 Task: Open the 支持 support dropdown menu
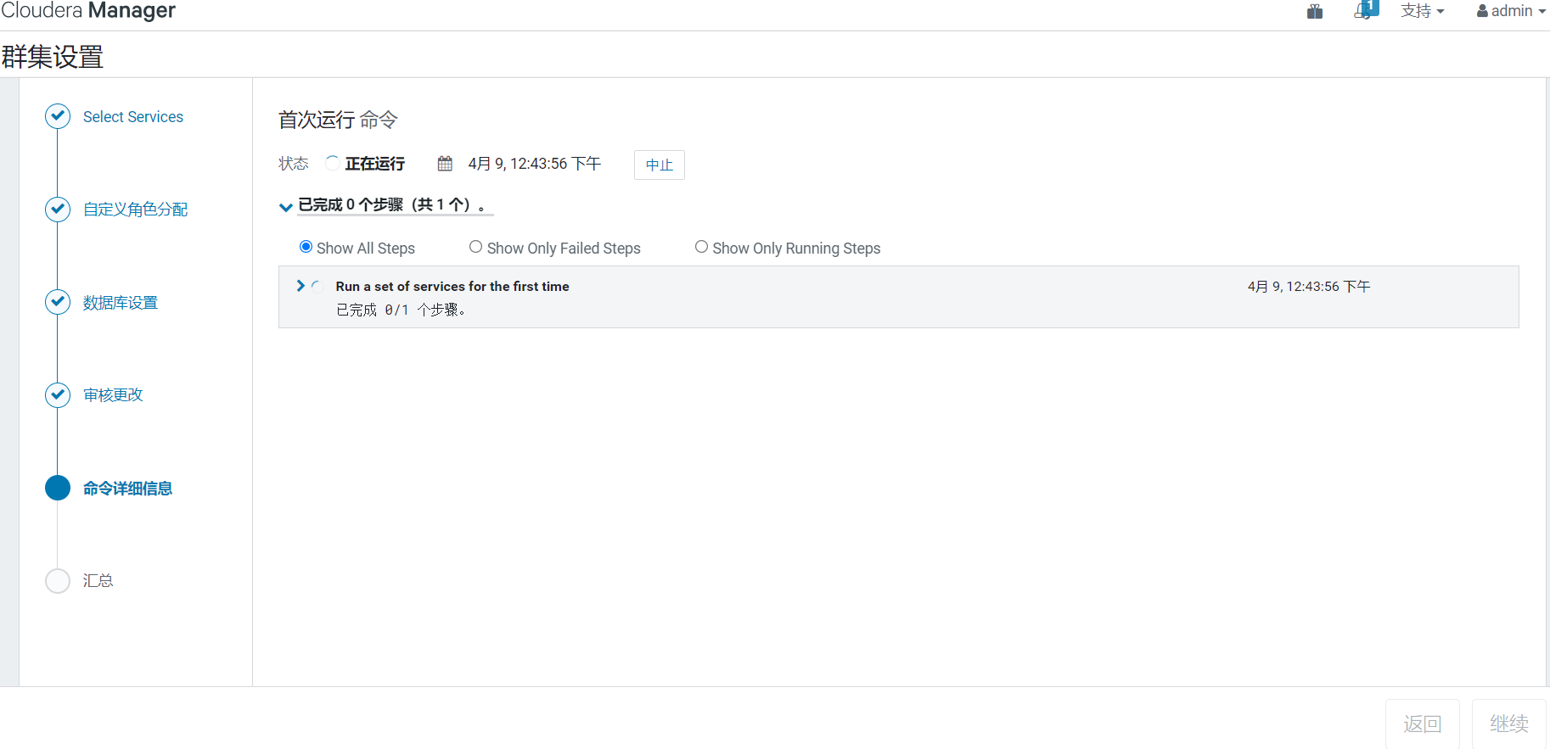pyautogui.click(x=1423, y=11)
